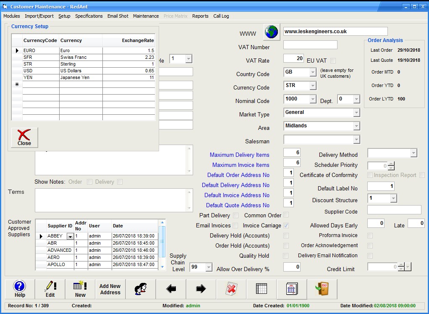Go to next record with right arrow
This screenshot has height=314, width=429.
click(201, 289)
